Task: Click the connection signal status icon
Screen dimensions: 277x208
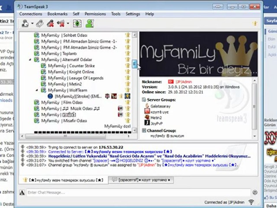Action: tap(251, 202)
